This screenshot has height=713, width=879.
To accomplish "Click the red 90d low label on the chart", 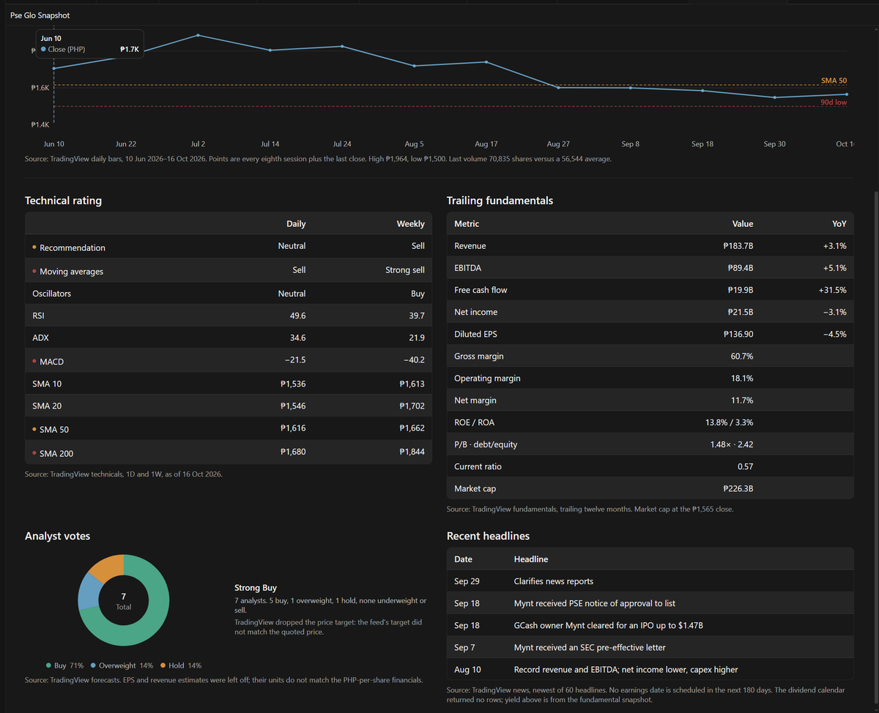I will click(834, 102).
